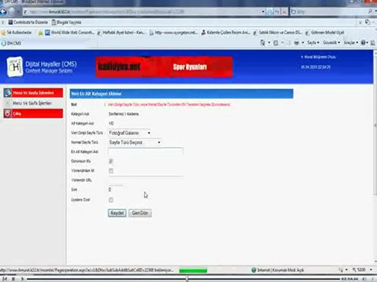Click the Dijital Hayaller CMS logo
377x282 pixels.
click(x=15, y=67)
